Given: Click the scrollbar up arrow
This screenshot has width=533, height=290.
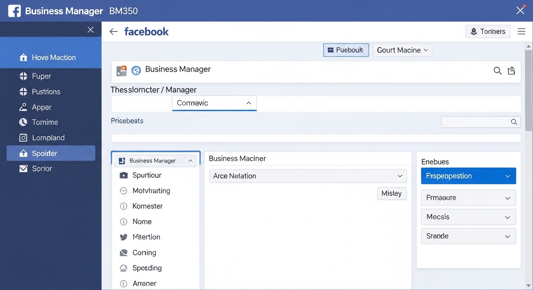Looking at the screenshot, I should (529, 46).
